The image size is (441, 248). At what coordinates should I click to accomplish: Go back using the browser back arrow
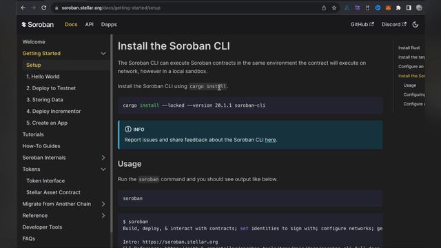[23, 8]
